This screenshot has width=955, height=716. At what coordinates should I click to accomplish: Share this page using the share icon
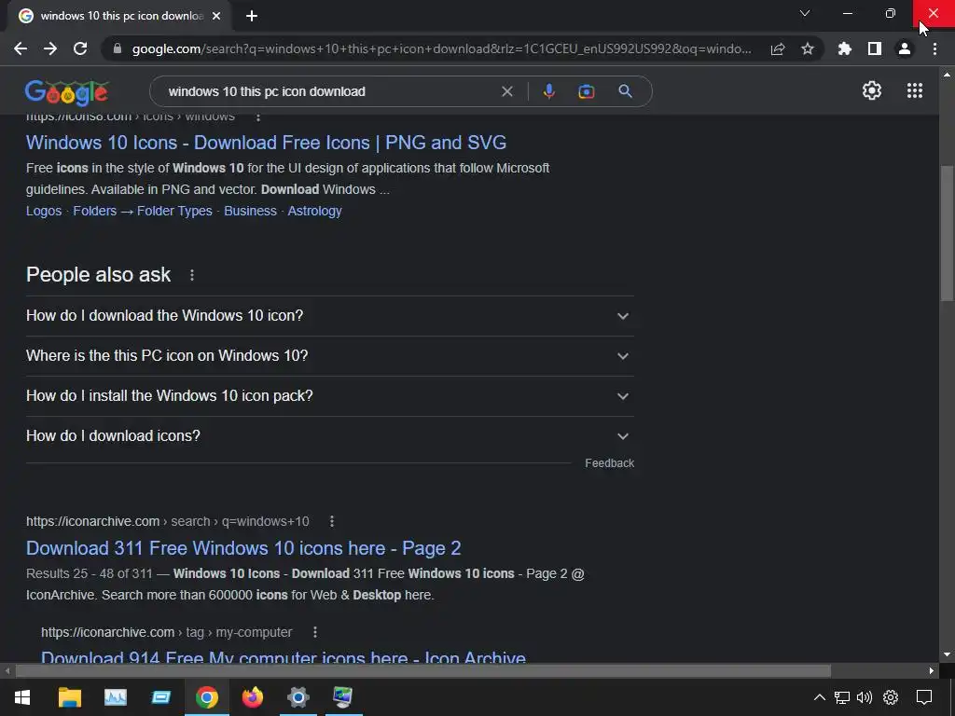778,48
